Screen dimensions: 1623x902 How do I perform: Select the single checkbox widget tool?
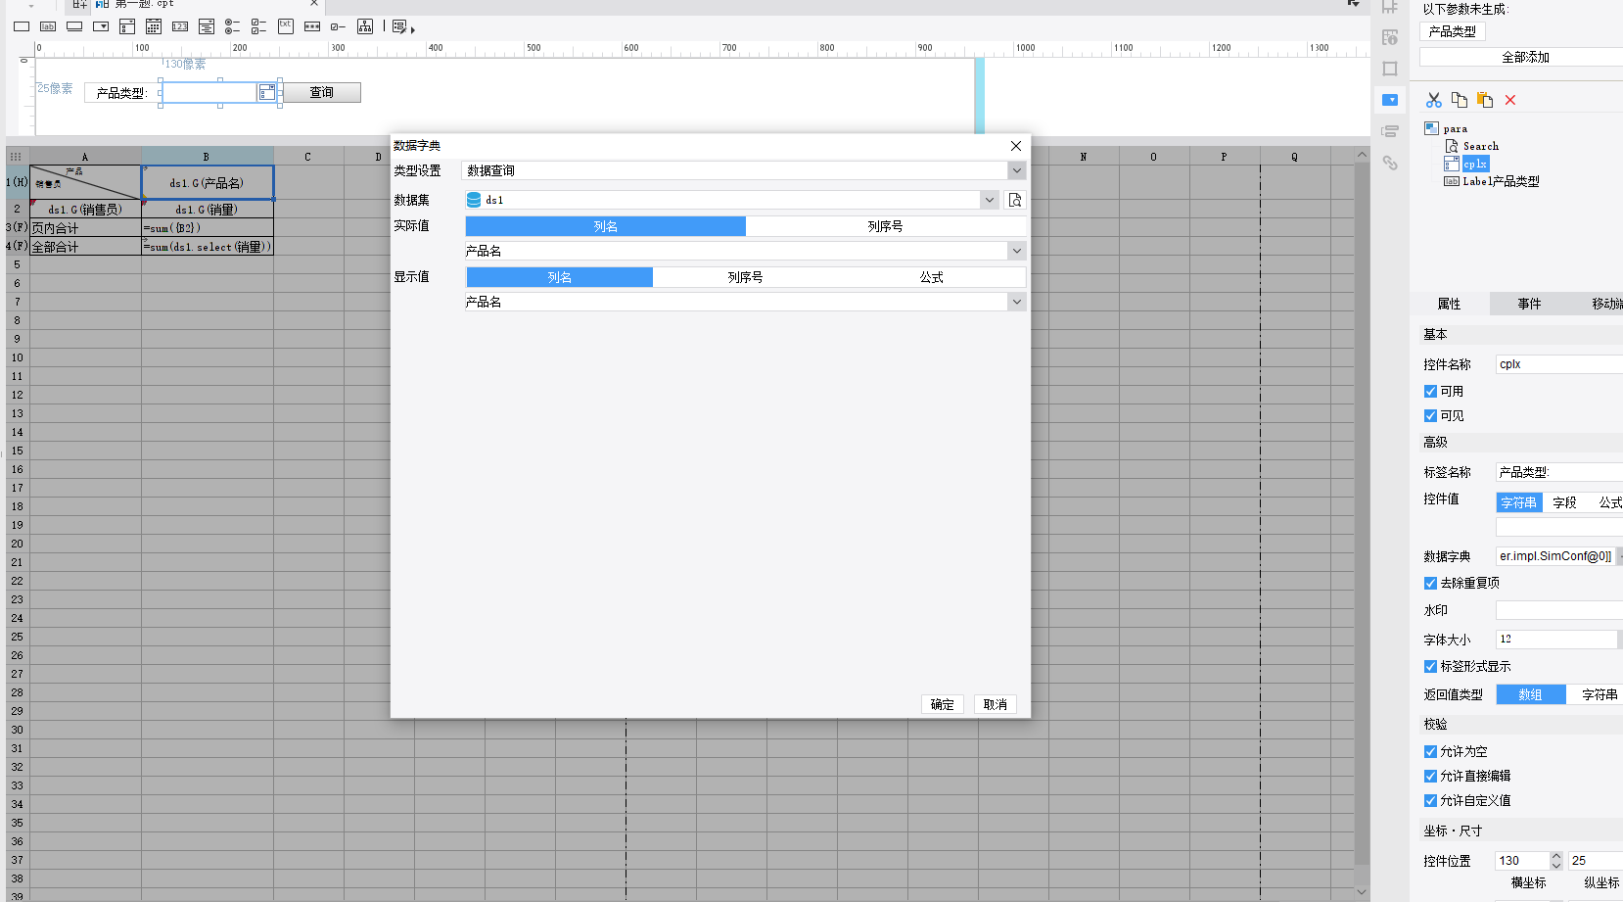339,26
